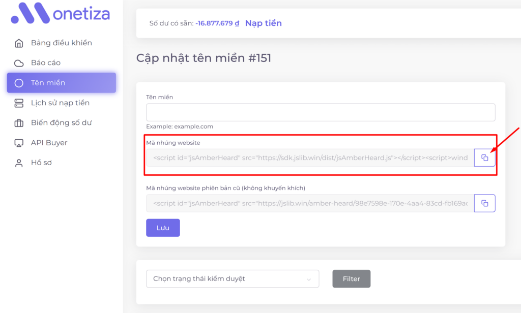521x313 pixels.
Task: Click the circle icon beside Tên miền
Action: [x=19, y=83]
